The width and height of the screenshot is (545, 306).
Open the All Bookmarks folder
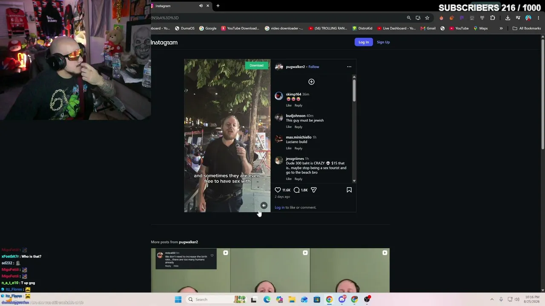[527, 28]
